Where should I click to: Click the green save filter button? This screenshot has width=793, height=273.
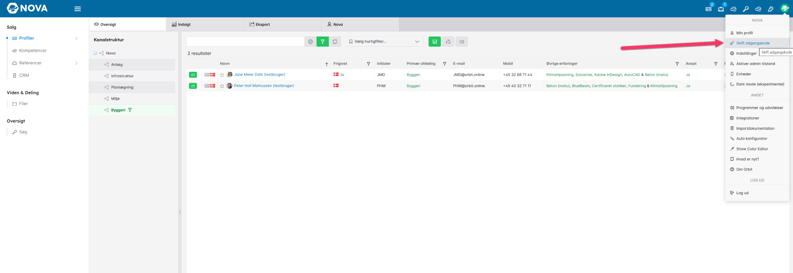click(435, 42)
